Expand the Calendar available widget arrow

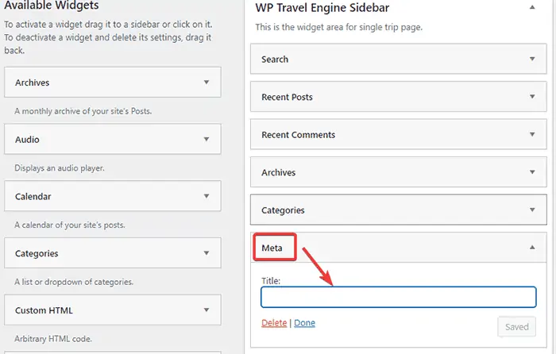pos(206,196)
